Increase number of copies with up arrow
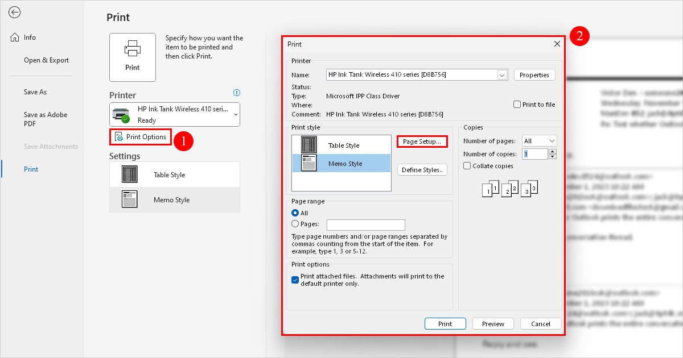 pyautogui.click(x=553, y=151)
